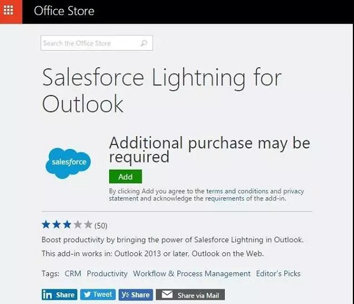Click the star rating icons

[x=67, y=224]
